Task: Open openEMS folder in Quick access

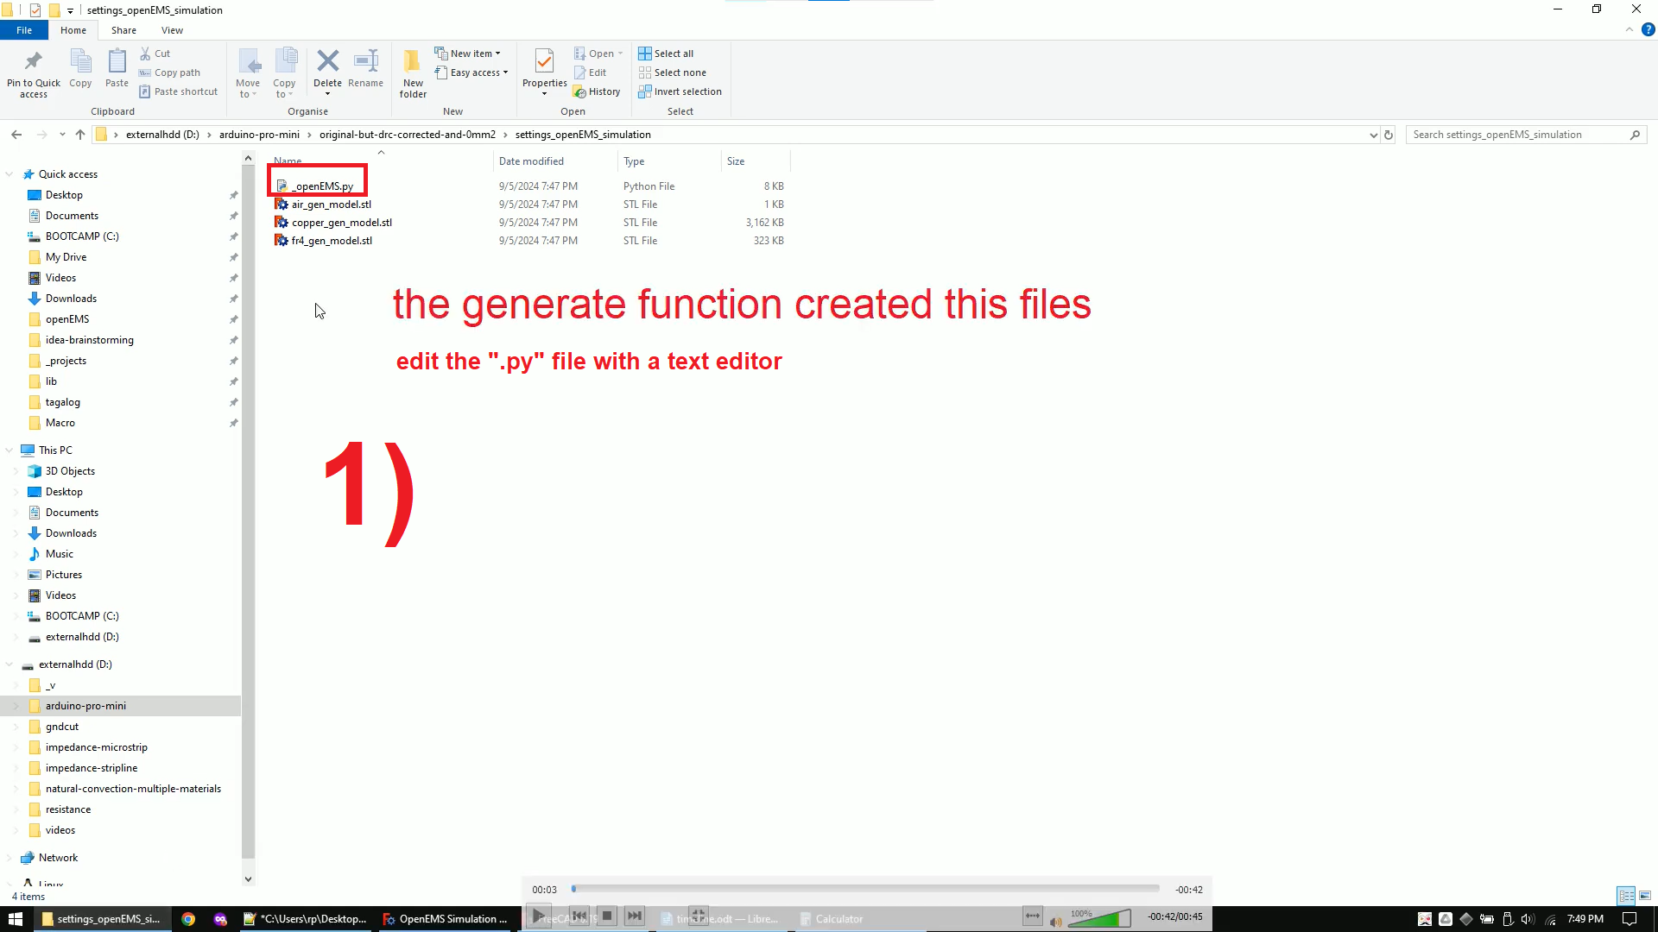Action: 67,319
